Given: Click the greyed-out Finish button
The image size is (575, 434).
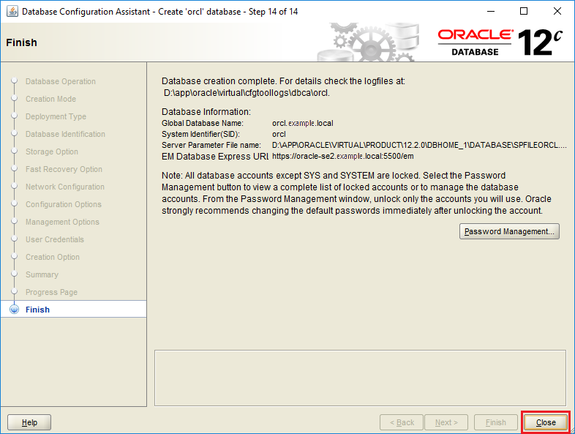Looking at the screenshot, I should (496, 422).
